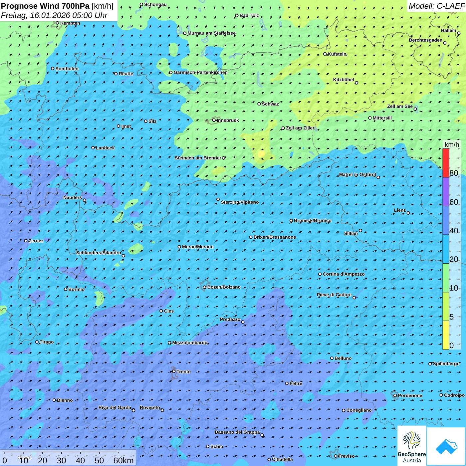Click the Landeck city label

pyautogui.click(x=105, y=148)
